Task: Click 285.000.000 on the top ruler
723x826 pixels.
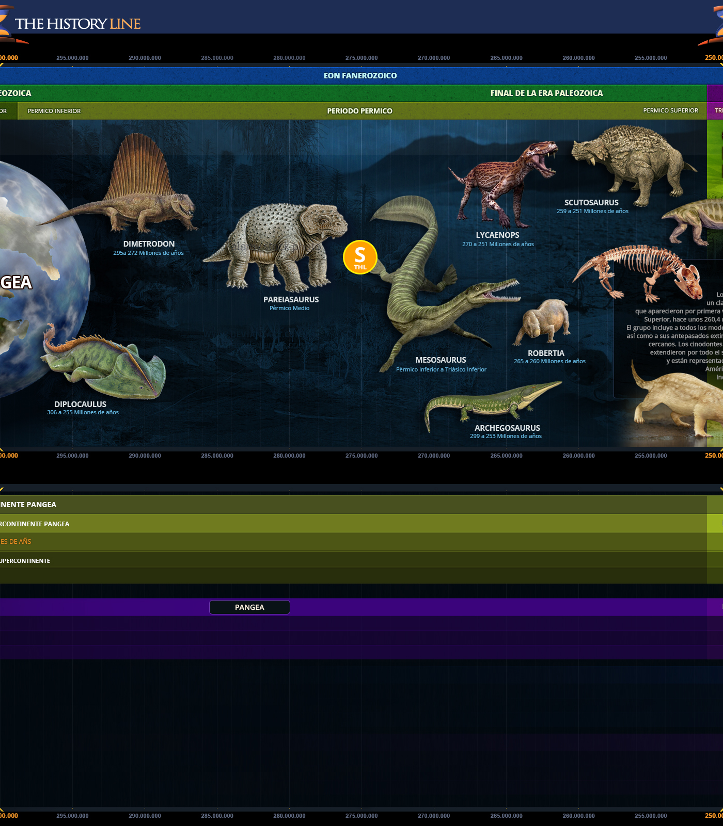Action: [x=217, y=58]
